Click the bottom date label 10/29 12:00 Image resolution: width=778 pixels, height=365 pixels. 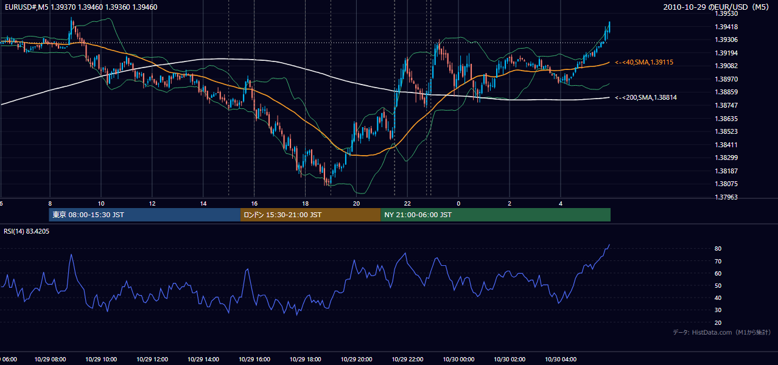pos(151,360)
